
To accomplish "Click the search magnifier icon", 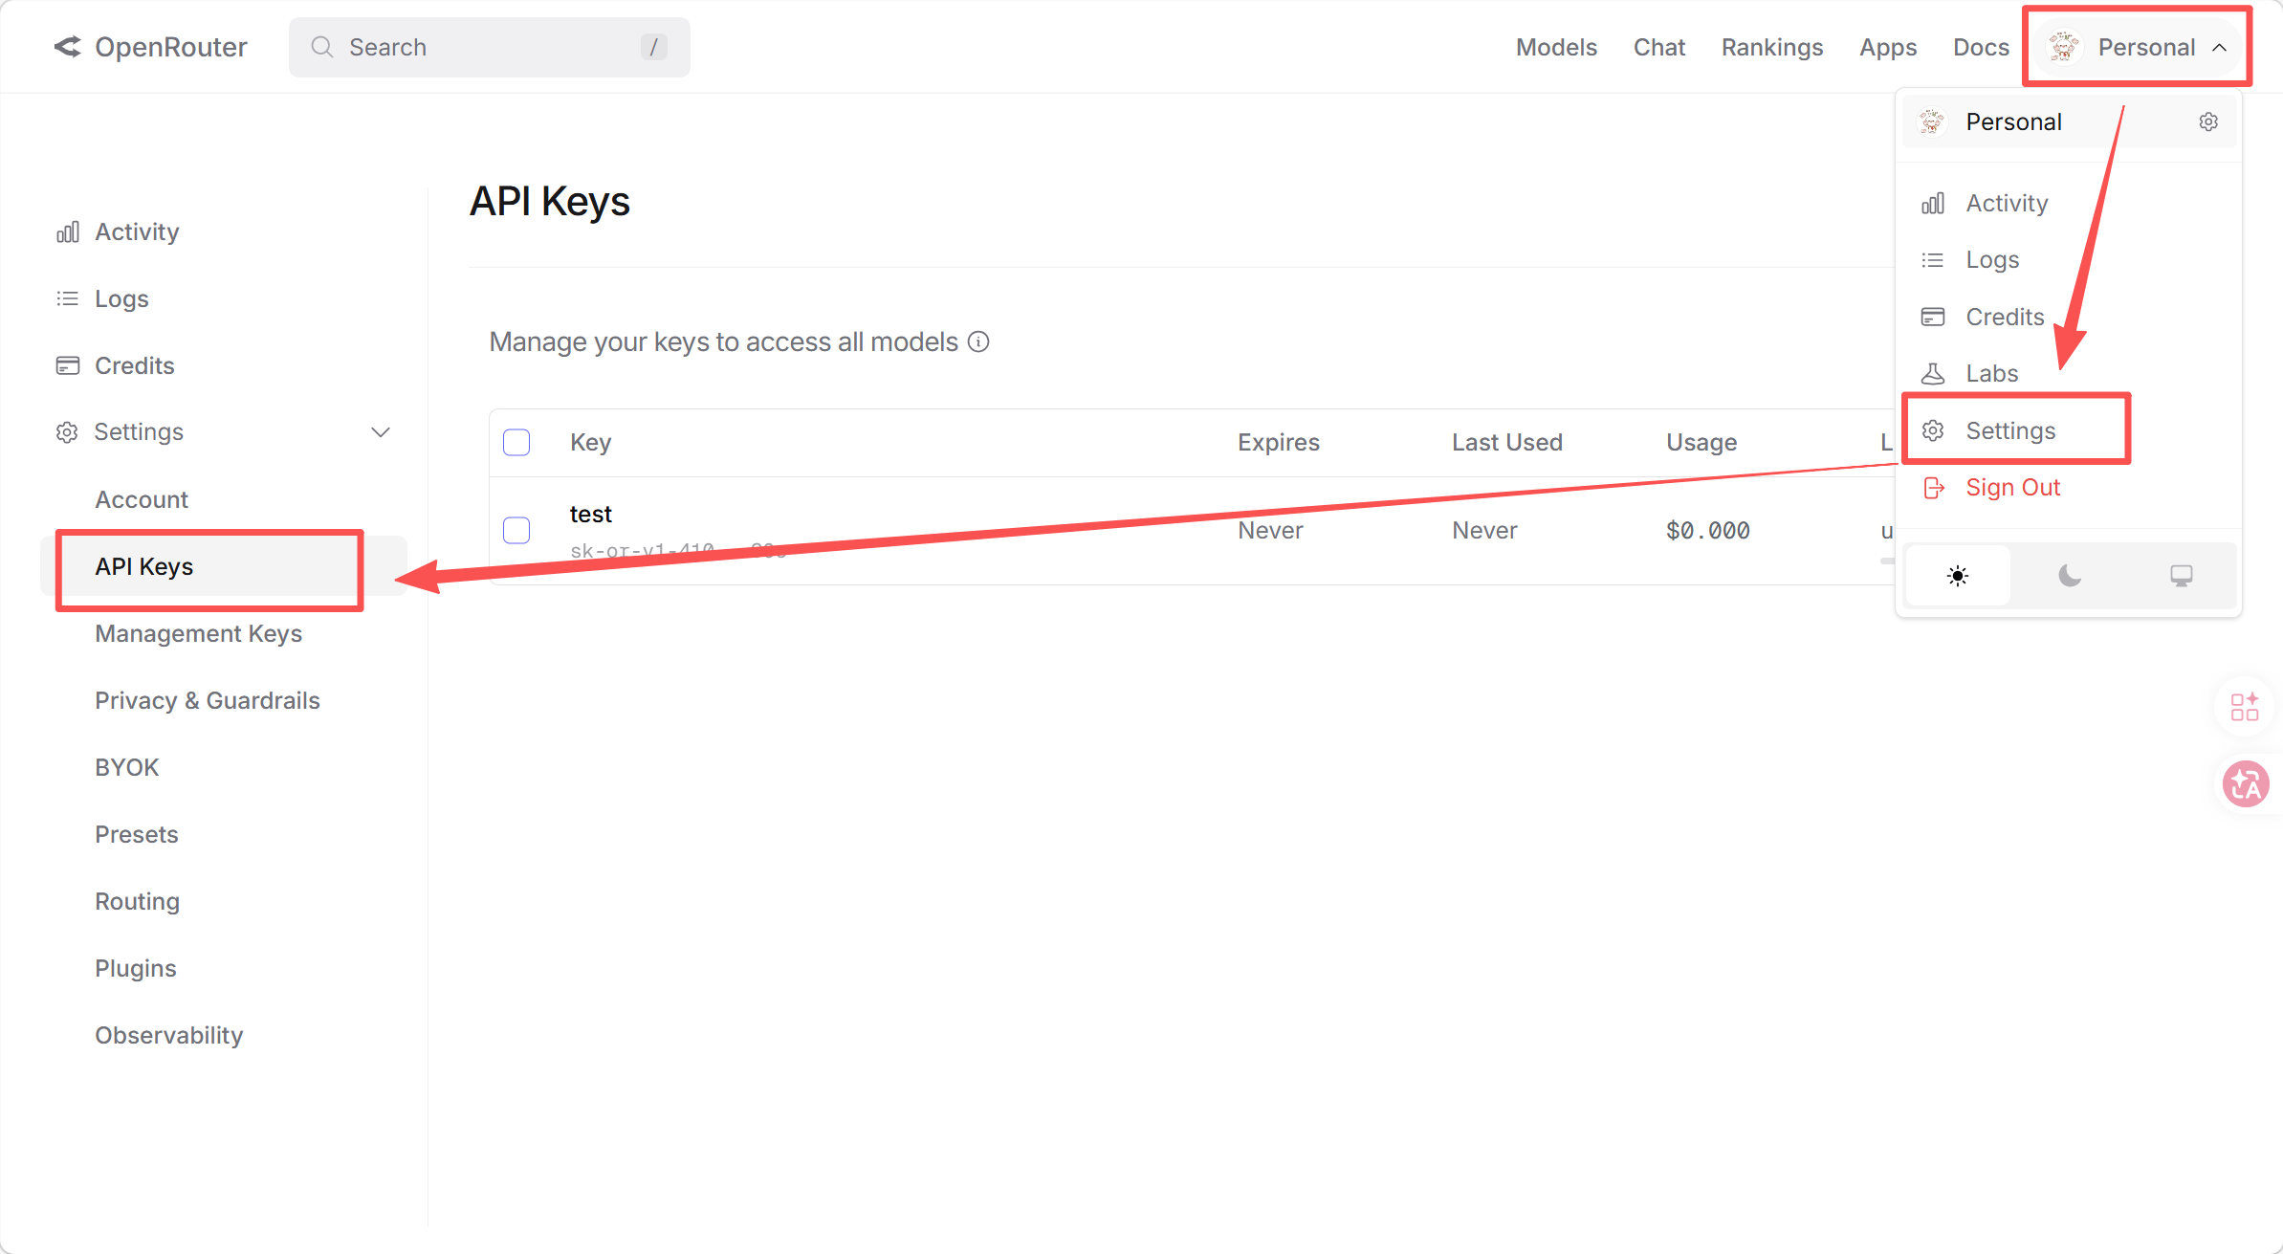I will coord(322,47).
